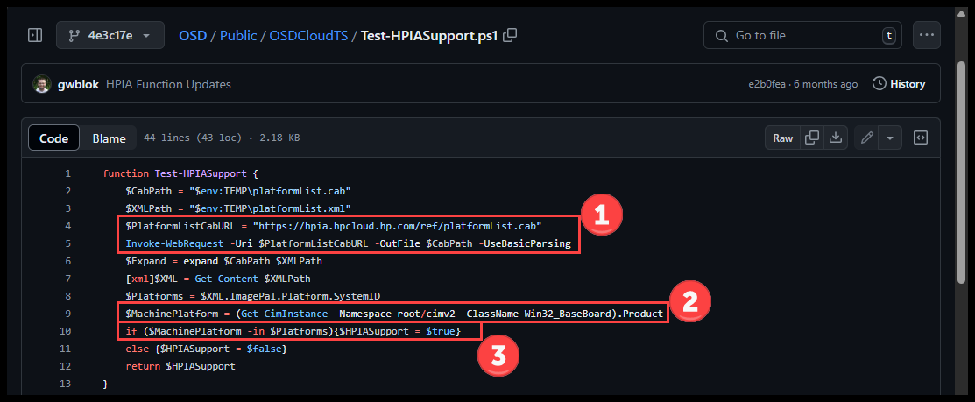Edit this file with the pencil icon
The height and width of the screenshot is (402, 975).
(x=866, y=138)
